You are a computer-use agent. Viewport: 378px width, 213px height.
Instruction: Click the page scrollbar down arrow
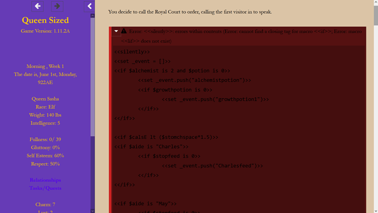pyautogui.click(x=376, y=211)
